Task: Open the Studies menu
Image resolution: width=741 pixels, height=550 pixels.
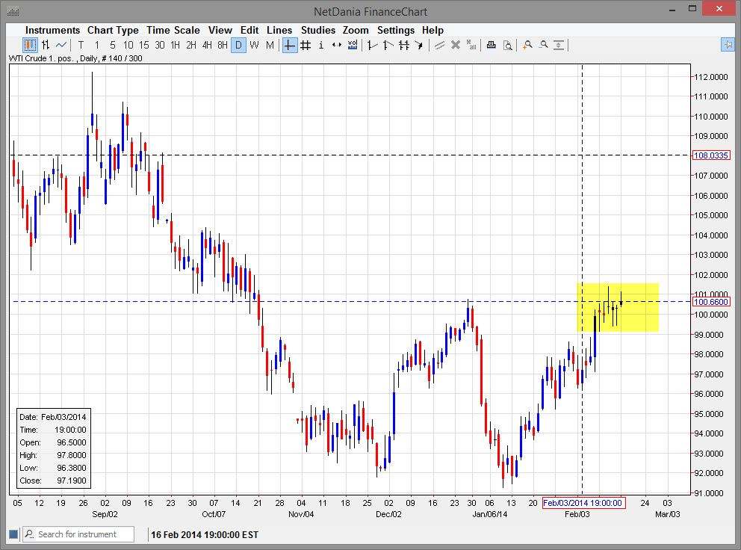Action: click(318, 30)
